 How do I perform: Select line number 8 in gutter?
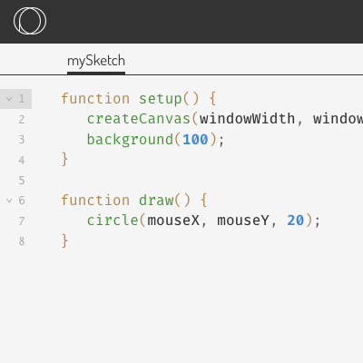point(22,241)
